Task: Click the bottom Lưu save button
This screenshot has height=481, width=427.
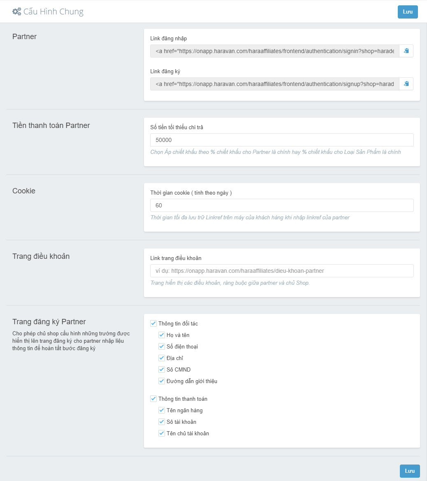Action: 410,471
